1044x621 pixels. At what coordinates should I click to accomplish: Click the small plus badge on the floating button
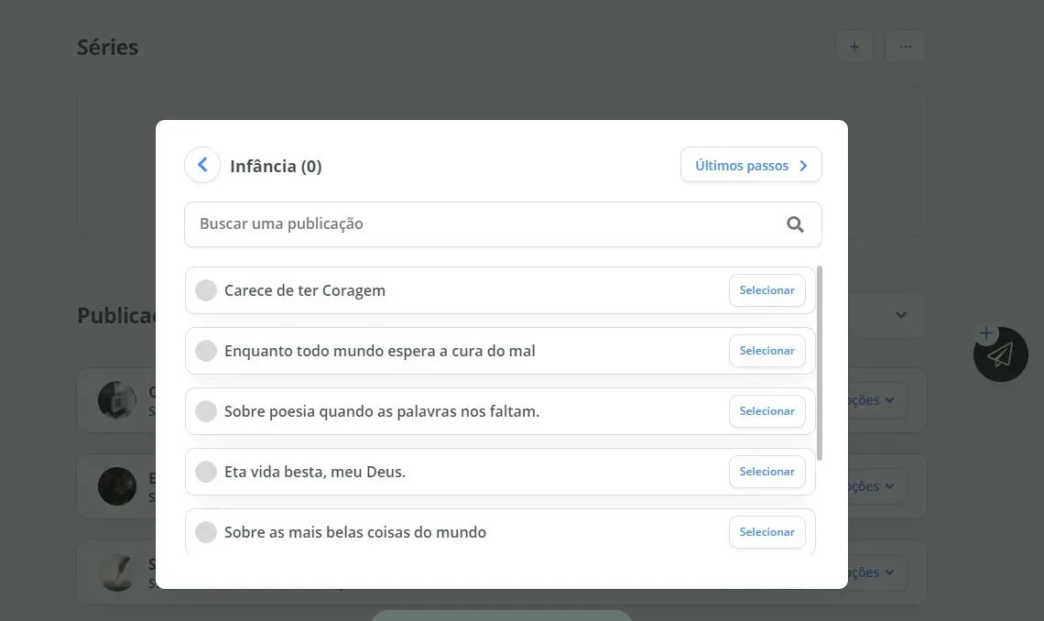click(x=985, y=332)
